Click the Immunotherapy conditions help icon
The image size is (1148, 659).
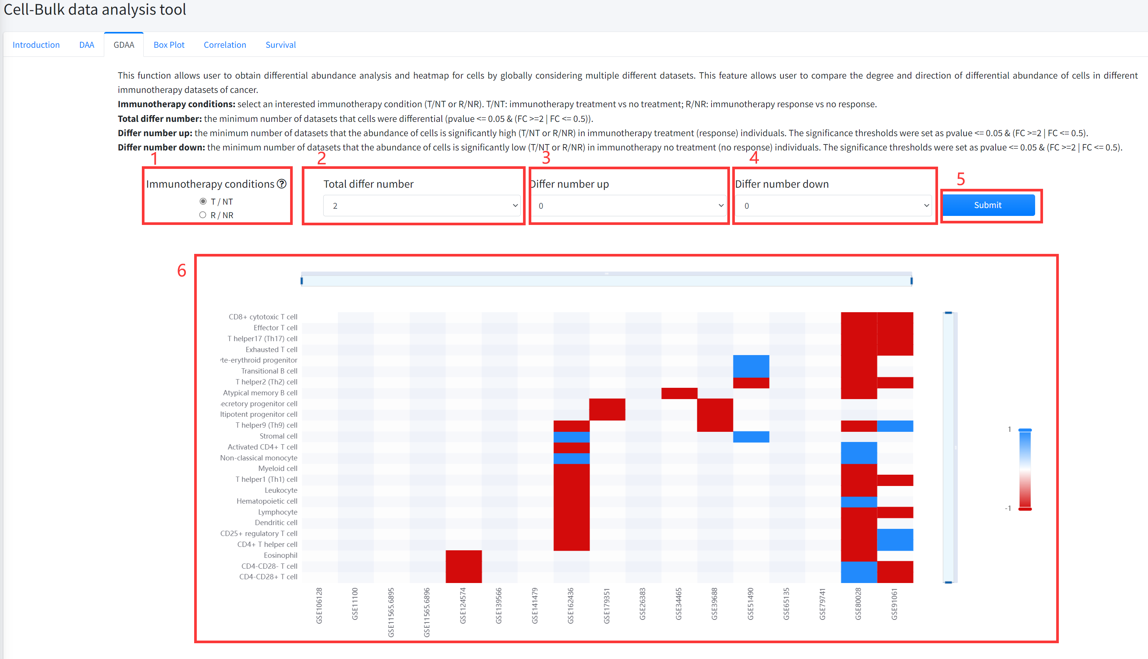[x=281, y=184]
